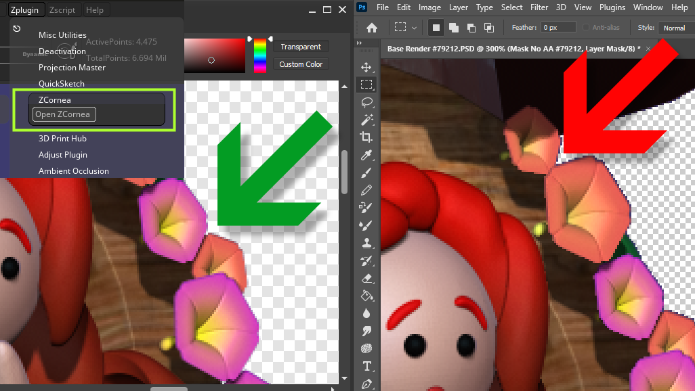The height and width of the screenshot is (391, 695).
Task: Expand Deactivation submenu
Action: click(62, 51)
